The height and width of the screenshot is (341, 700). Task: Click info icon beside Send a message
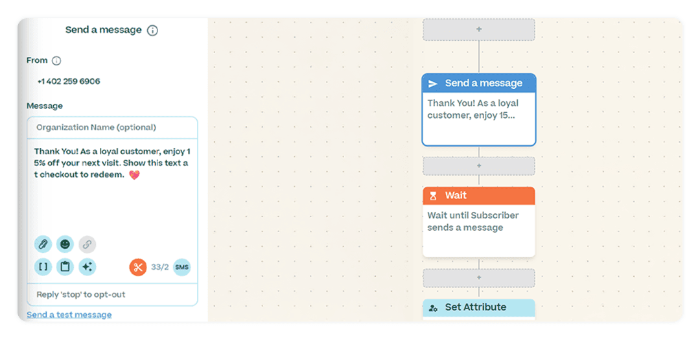153,31
